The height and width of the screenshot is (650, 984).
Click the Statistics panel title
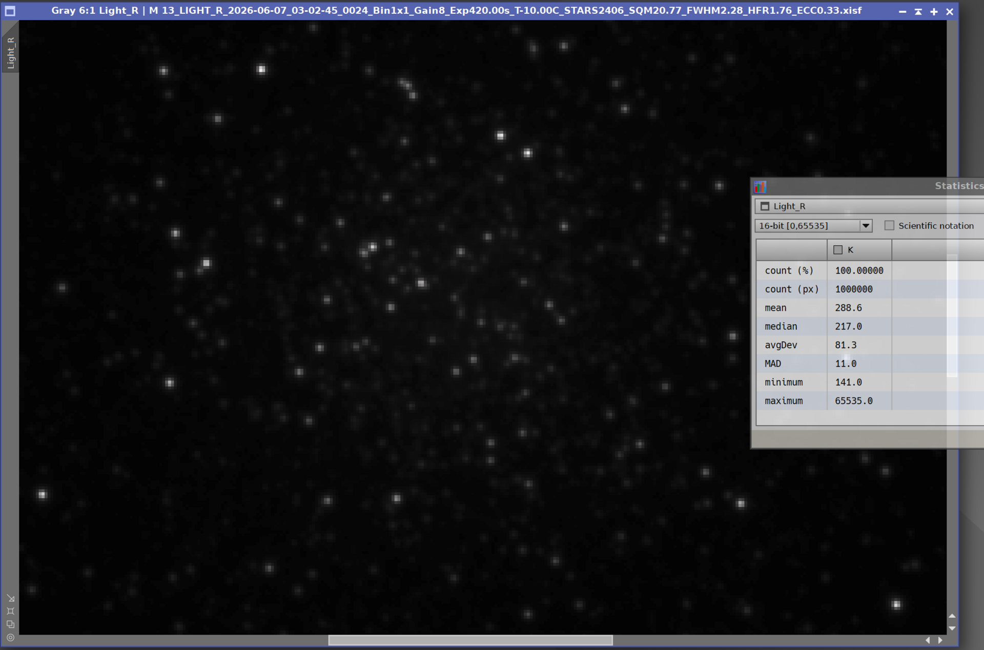point(959,186)
